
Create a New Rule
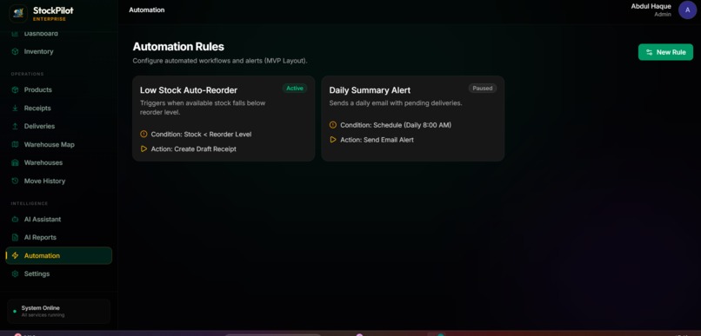[x=665, y=52]
